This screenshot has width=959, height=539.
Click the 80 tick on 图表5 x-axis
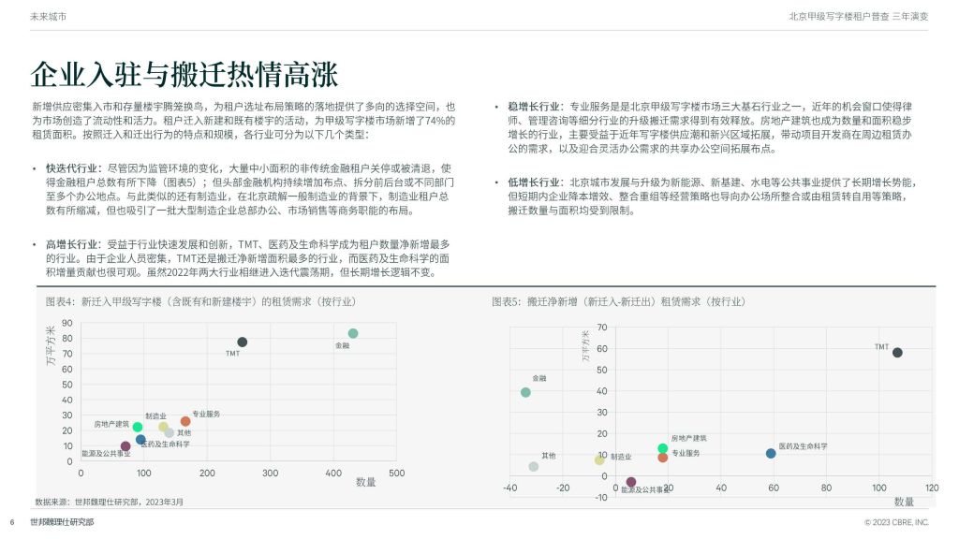(826, 488)
